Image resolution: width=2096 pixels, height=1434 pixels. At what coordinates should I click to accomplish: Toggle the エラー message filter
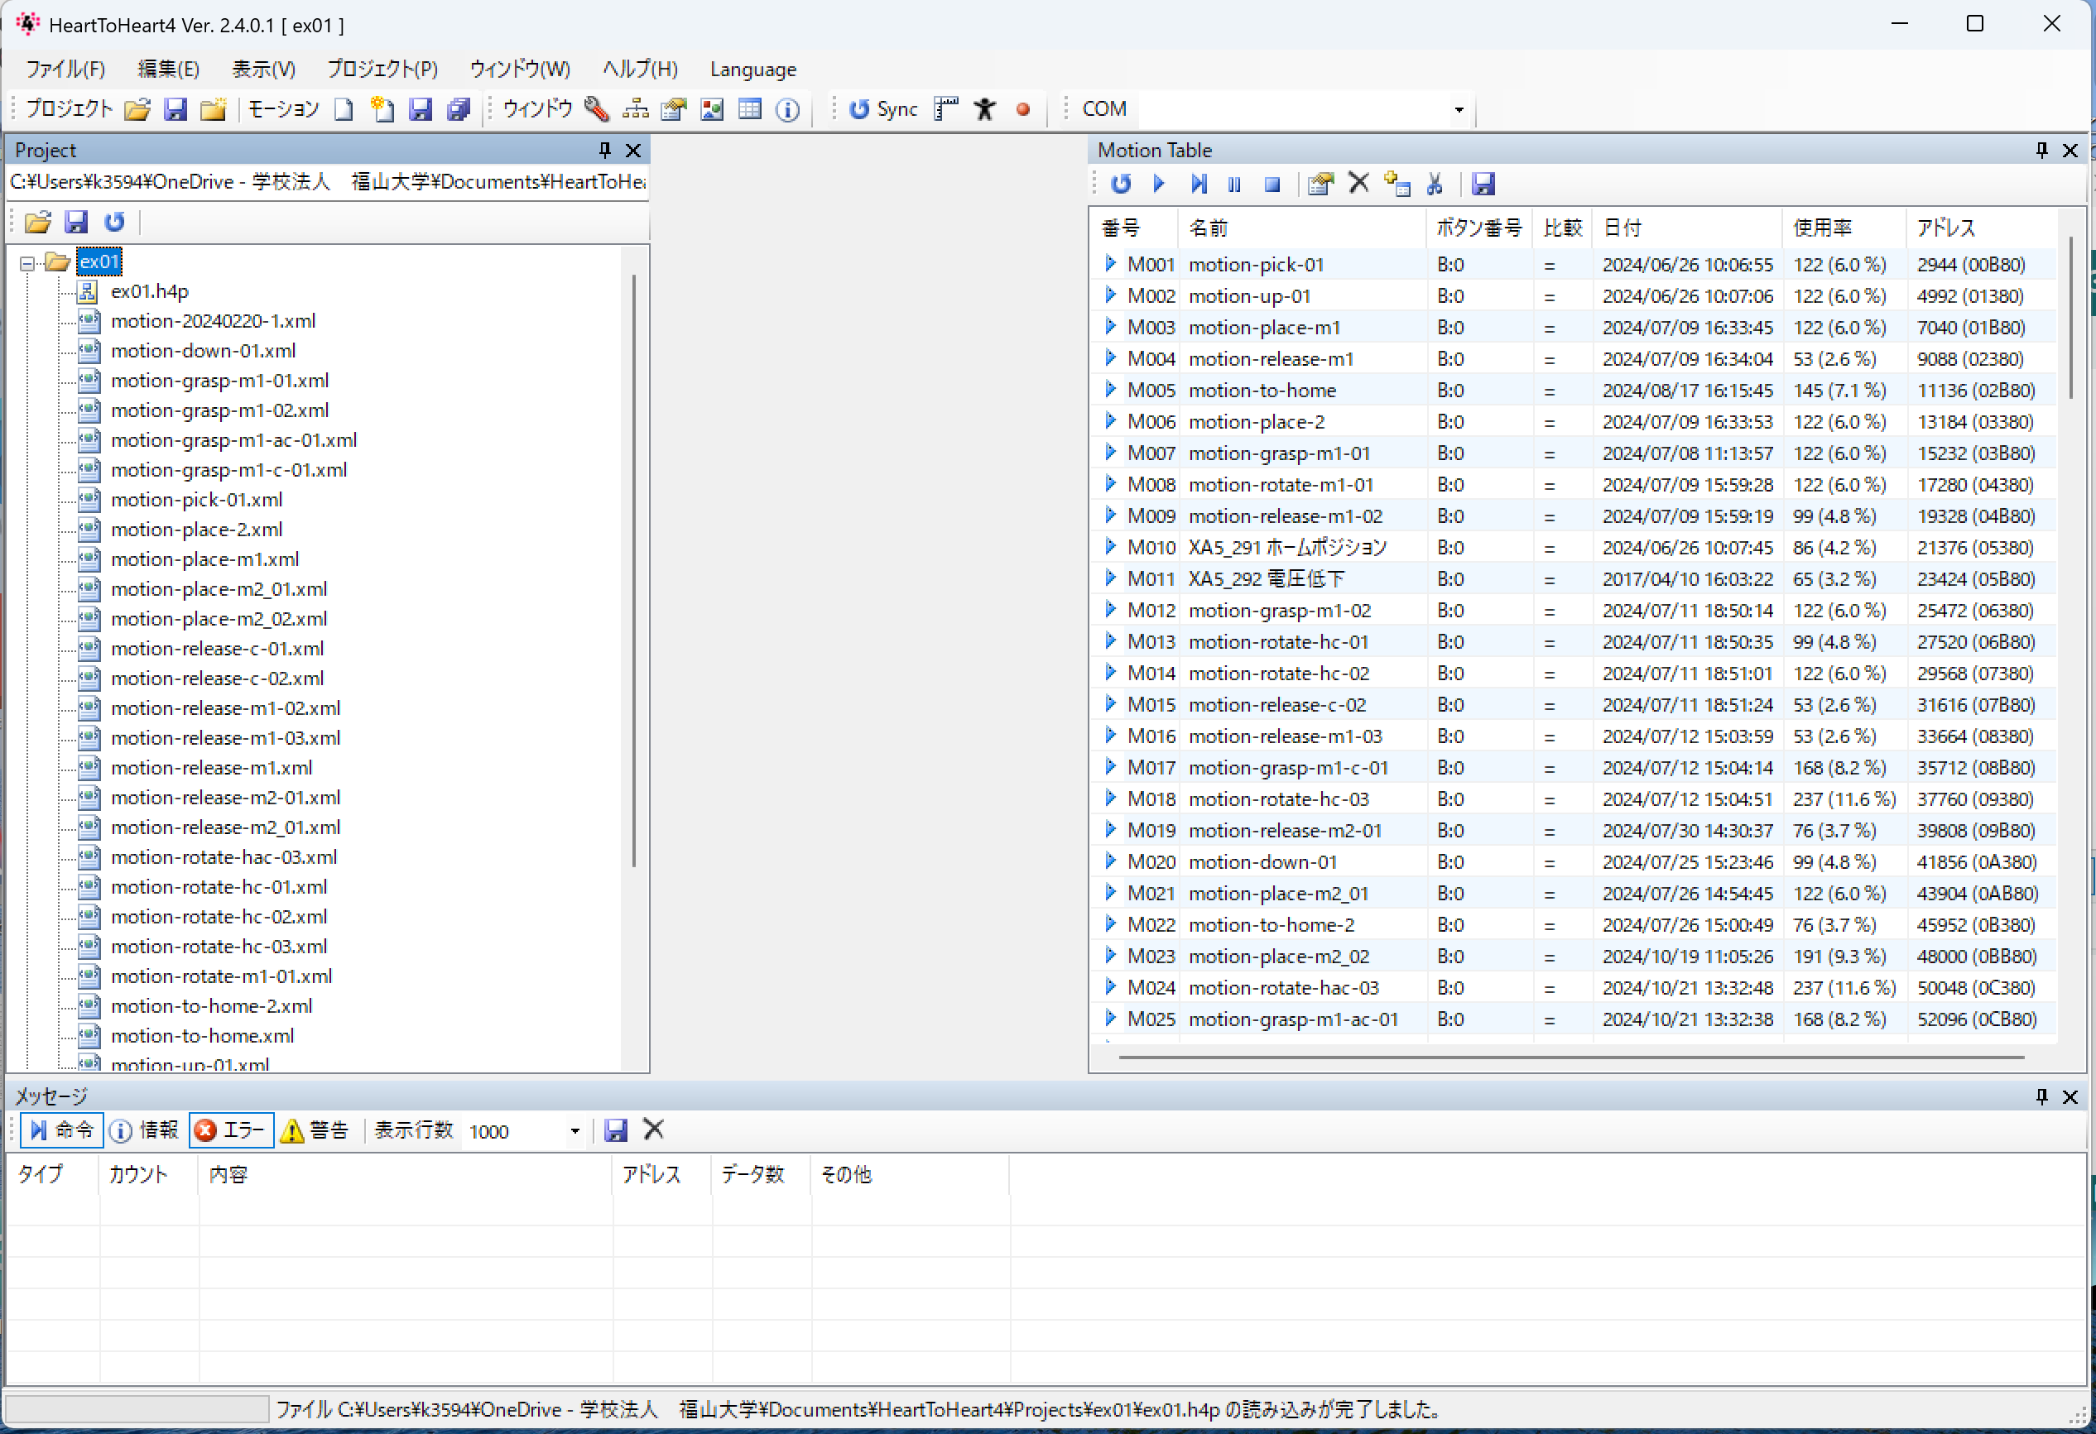pyautogui.click(x=231, y=1130)
